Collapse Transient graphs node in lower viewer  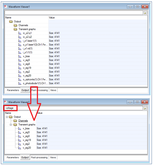point(11,125)
